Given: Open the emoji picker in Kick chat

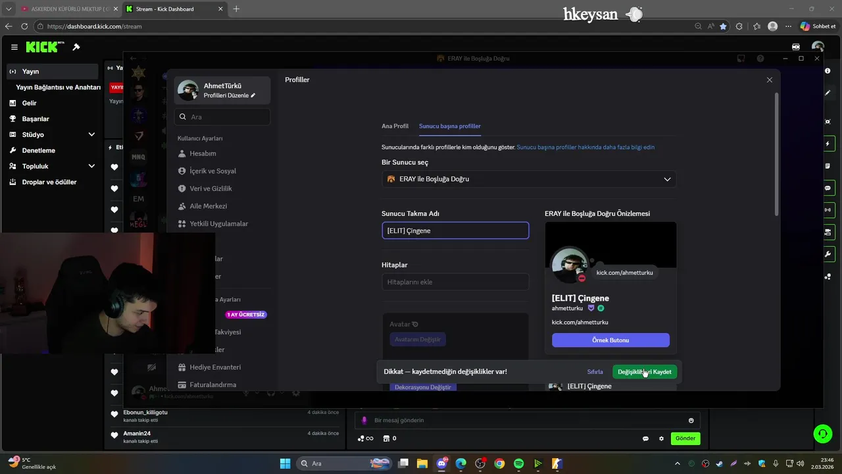Looking at the screenshot, I should pyautogui.click(x=691, y=421).
